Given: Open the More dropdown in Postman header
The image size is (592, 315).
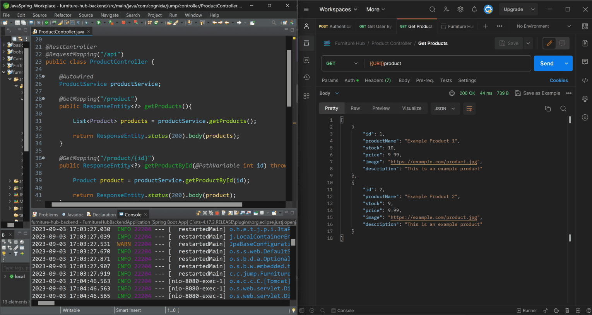Looking at the screenshot, I should [376, 9].
